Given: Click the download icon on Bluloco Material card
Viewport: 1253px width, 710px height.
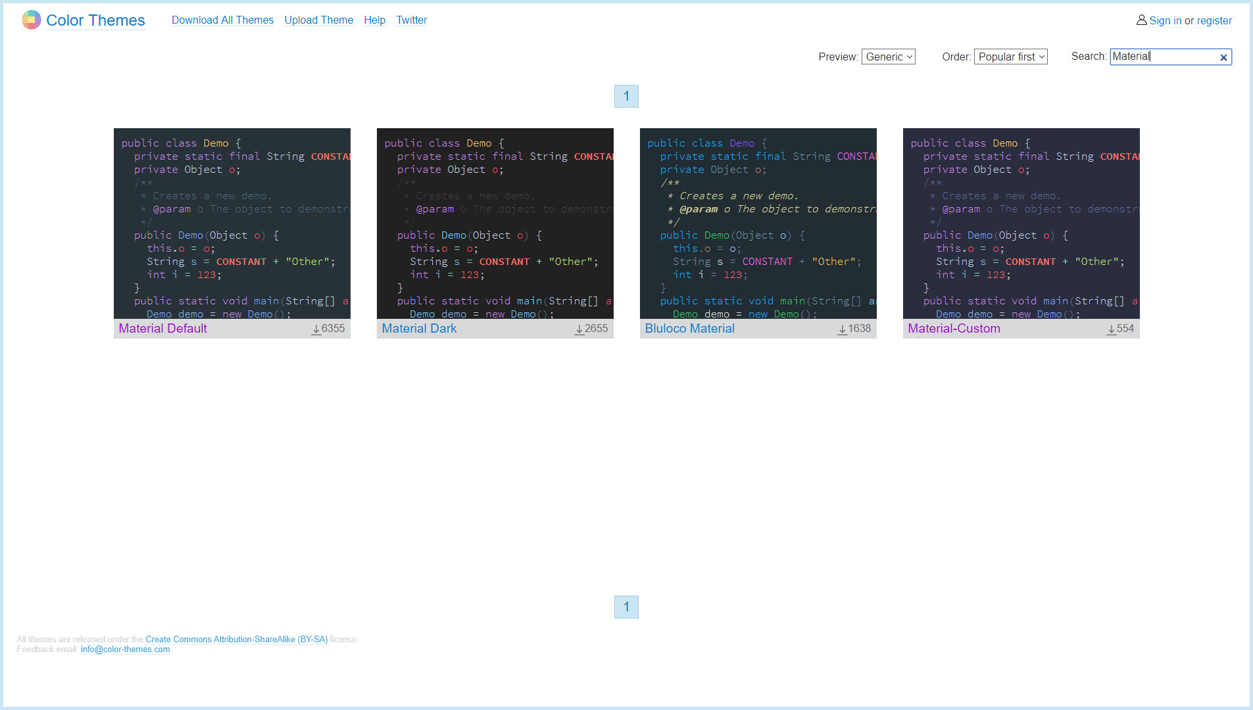Looking at the screenshot, I should [842, 329].
